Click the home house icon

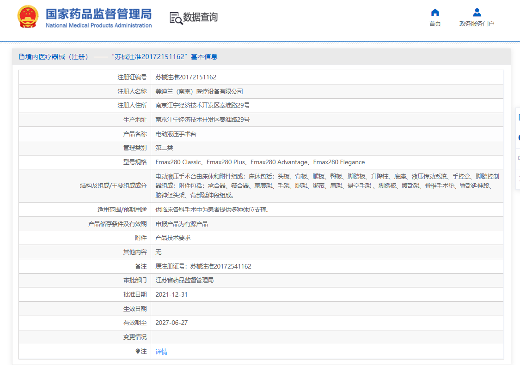pos(434,12)
